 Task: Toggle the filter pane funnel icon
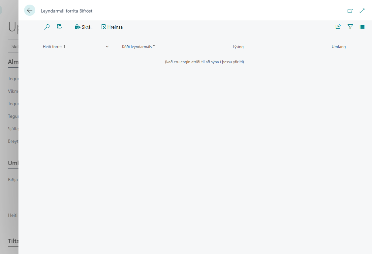[350, 27]
